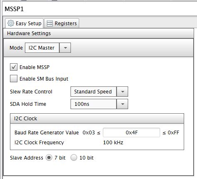Click the MSSP1 module title

tap(14, 9)
